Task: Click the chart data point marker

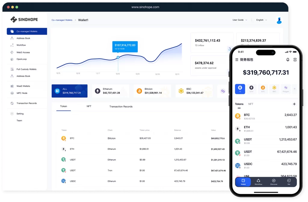Action: [118, 57]
